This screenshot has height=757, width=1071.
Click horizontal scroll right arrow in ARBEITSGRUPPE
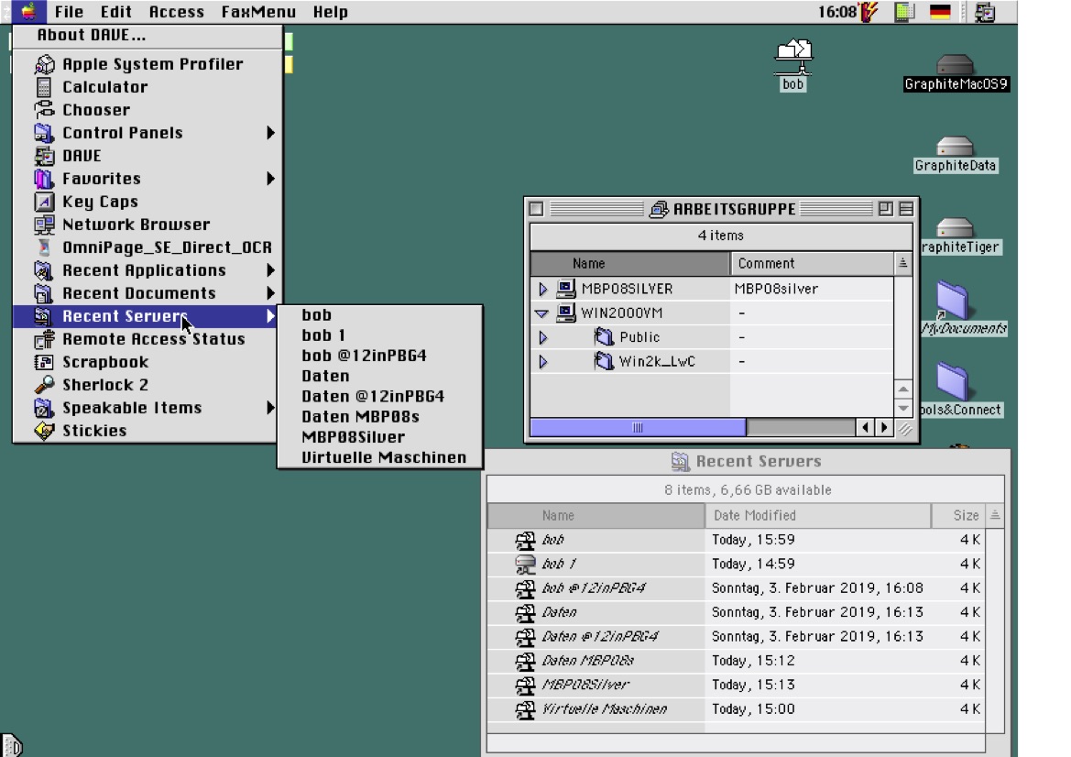(x=884, y=428)
